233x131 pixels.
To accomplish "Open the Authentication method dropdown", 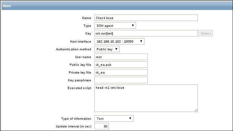I will tap(107, 49).
